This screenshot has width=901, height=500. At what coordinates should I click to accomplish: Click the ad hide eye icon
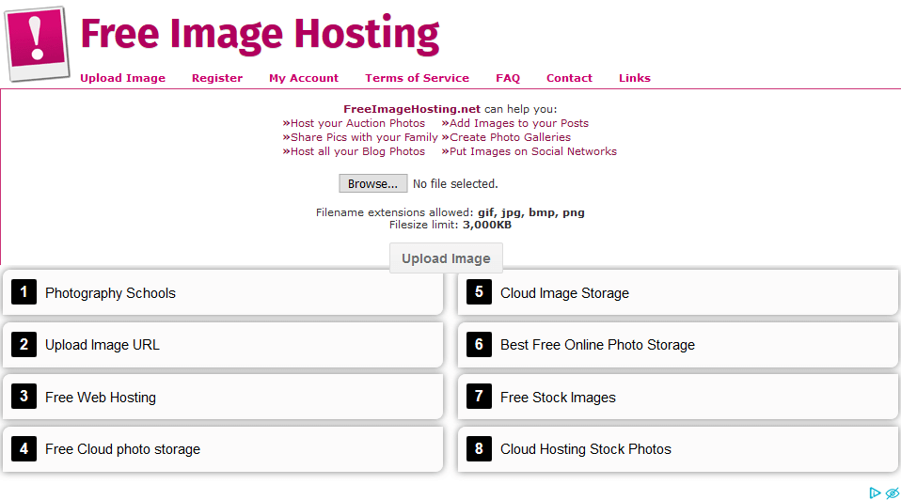coord(892,493)
